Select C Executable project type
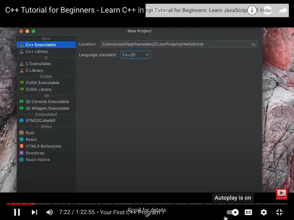Image resolution: width=294 pixels, height=220 pixels. (x=46, y=64)
